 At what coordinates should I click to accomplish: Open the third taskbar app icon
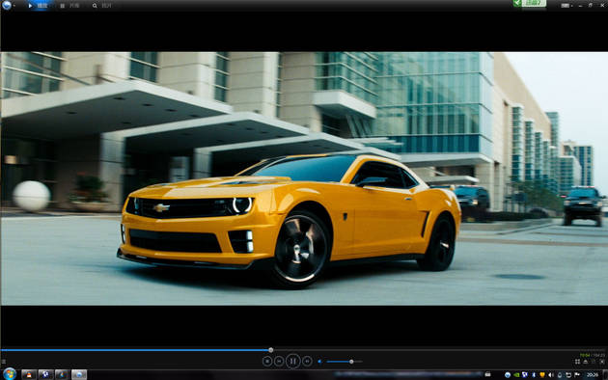click(x=62, y=374)
